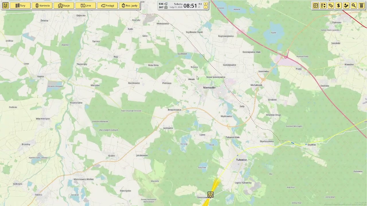
Task: Open the Kontrola signals menu
Action: (42, 5)
